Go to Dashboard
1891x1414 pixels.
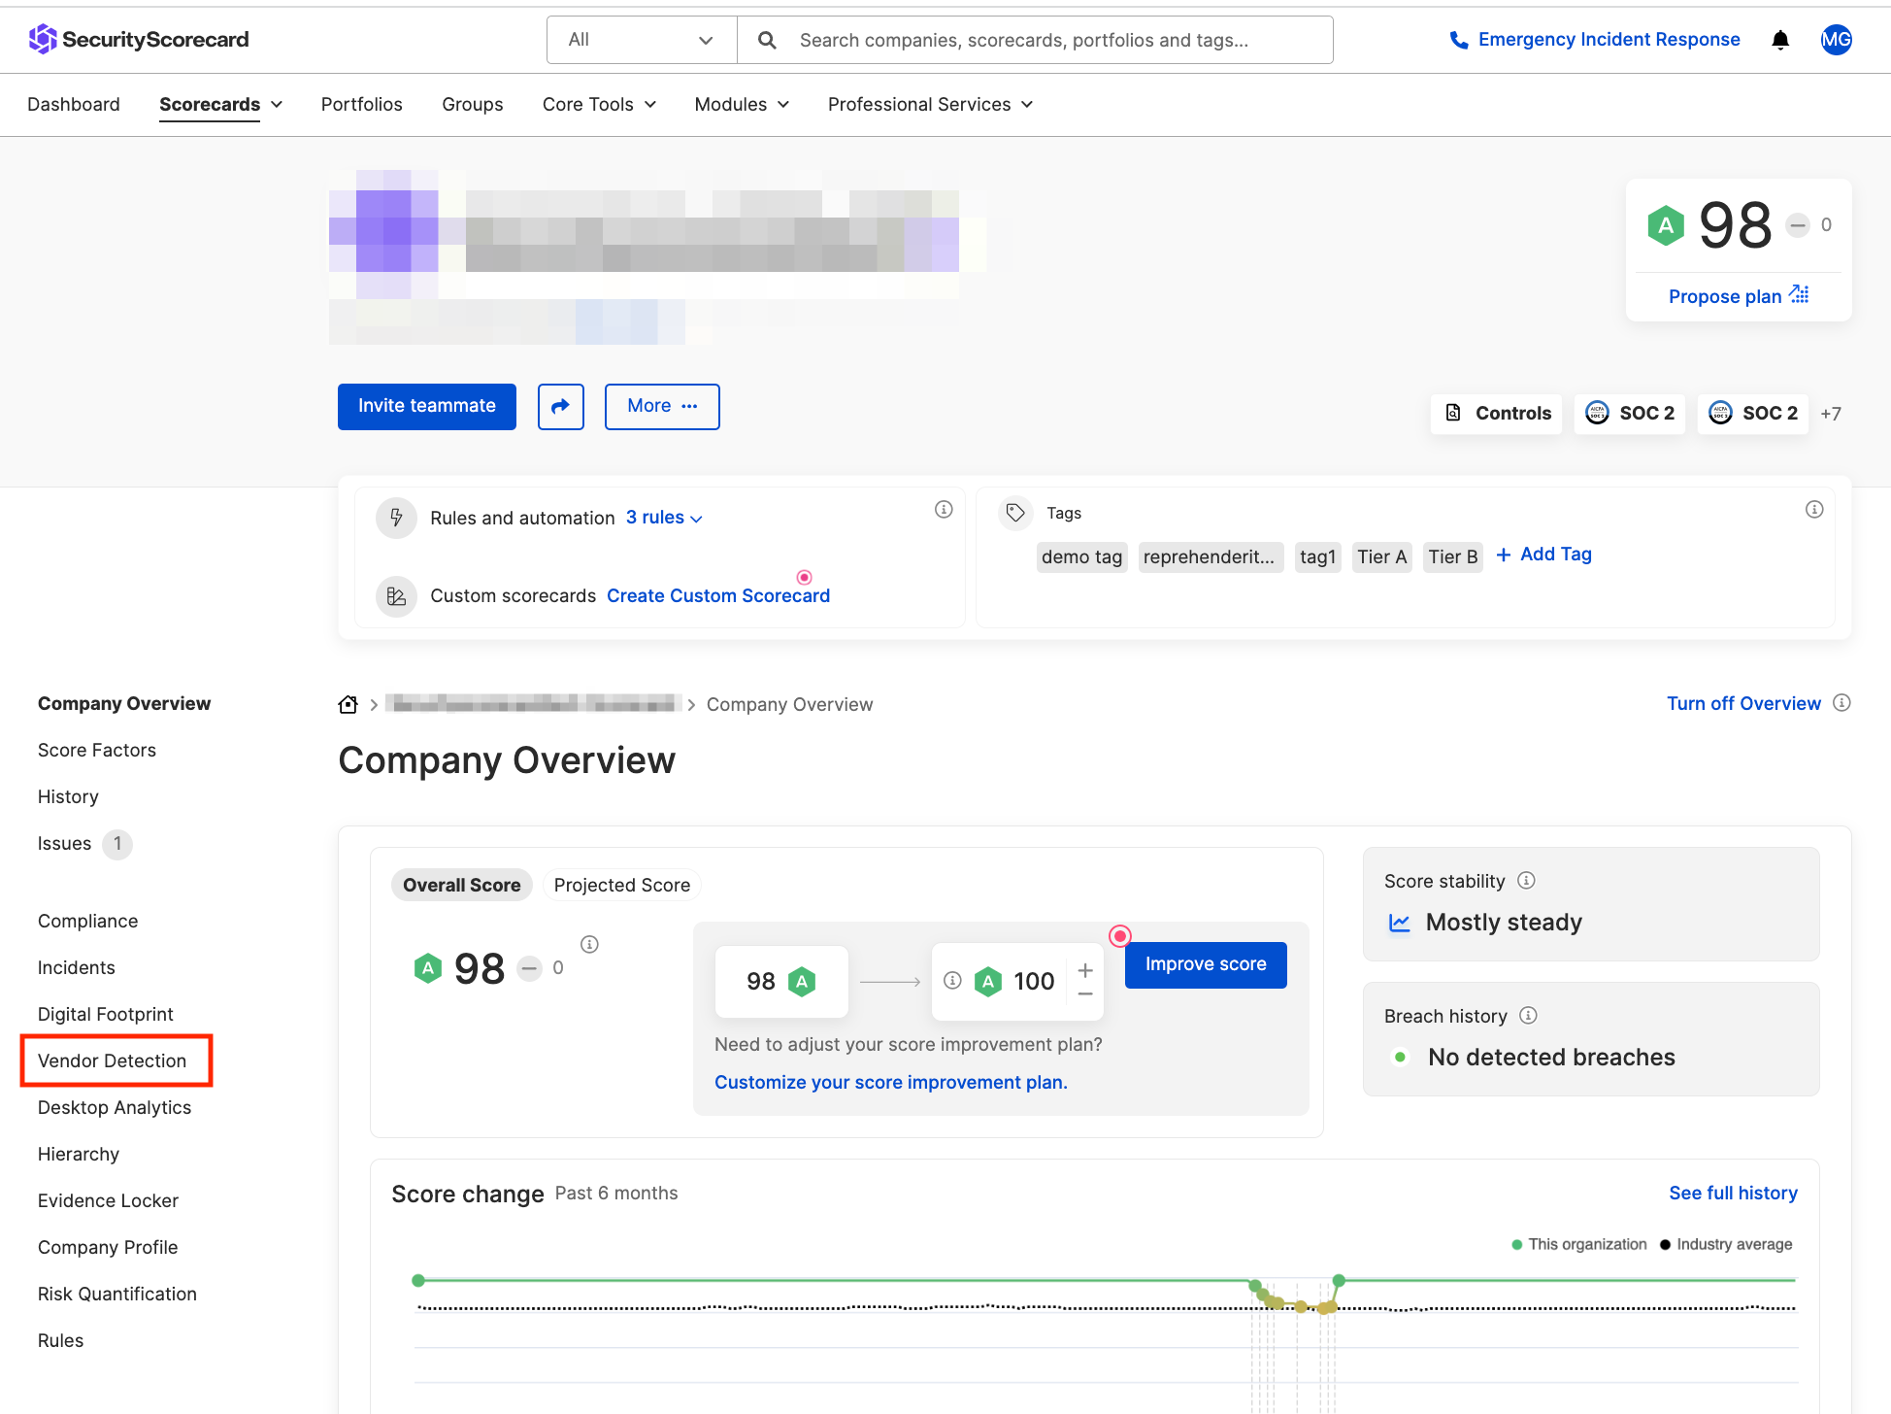(x=74, y=104)
